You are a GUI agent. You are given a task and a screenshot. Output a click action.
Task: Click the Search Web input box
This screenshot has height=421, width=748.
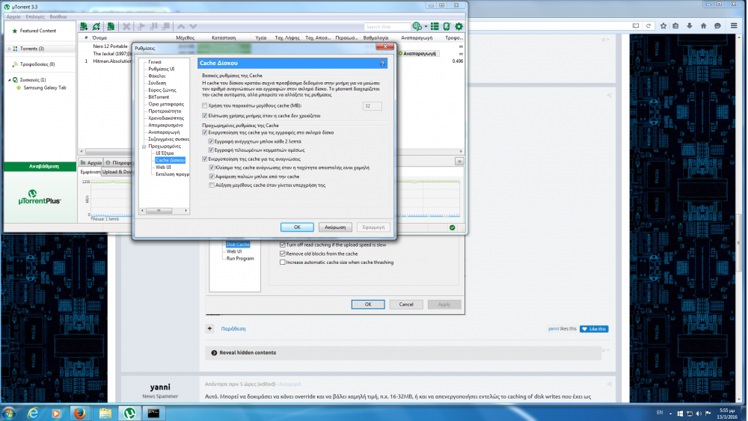(x=387, y=27)
